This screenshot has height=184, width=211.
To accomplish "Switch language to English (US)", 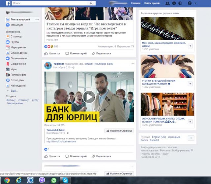I will (159, 137).
